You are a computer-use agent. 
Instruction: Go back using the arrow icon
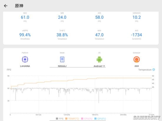[x=6, y=6]
